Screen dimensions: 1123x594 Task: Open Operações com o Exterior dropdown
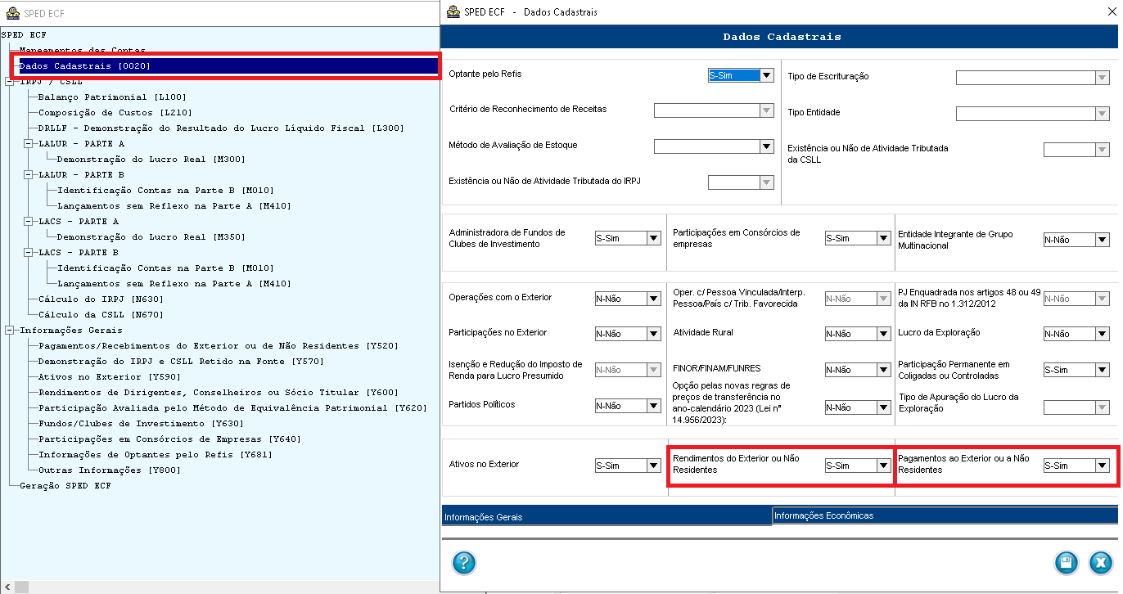click(654, 299)
